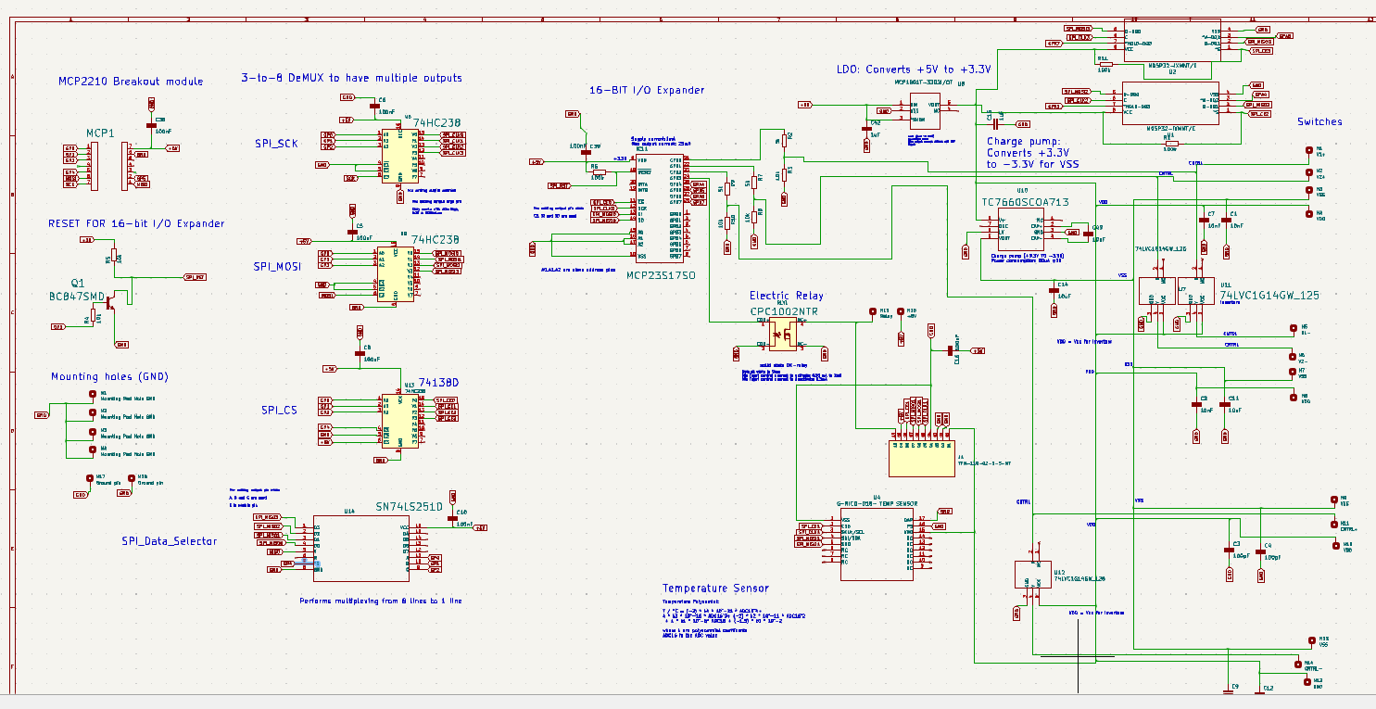Select the TC7660SCOA713 charge pump chip
The image size is (1376, 709).
(x=1019, y=227)
